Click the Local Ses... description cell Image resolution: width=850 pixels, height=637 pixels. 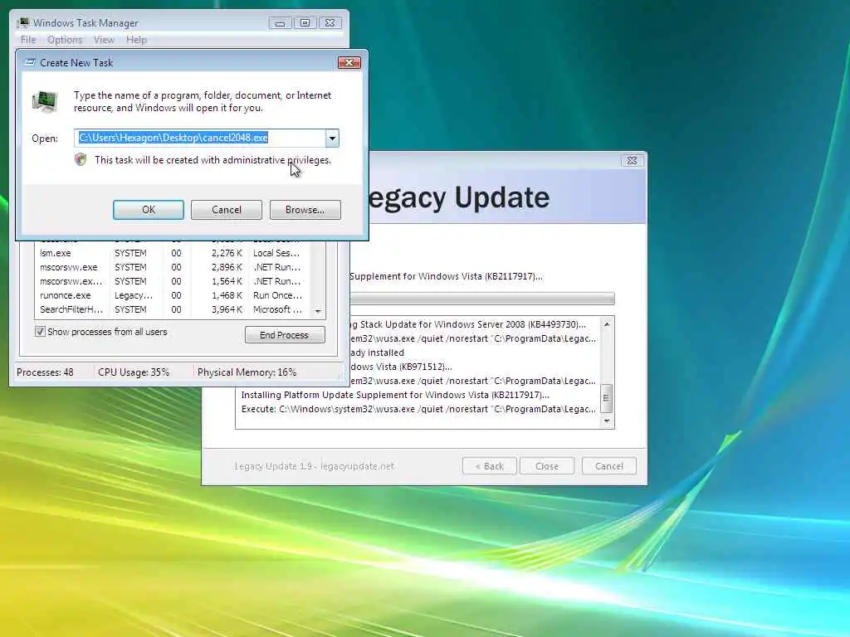276,253
